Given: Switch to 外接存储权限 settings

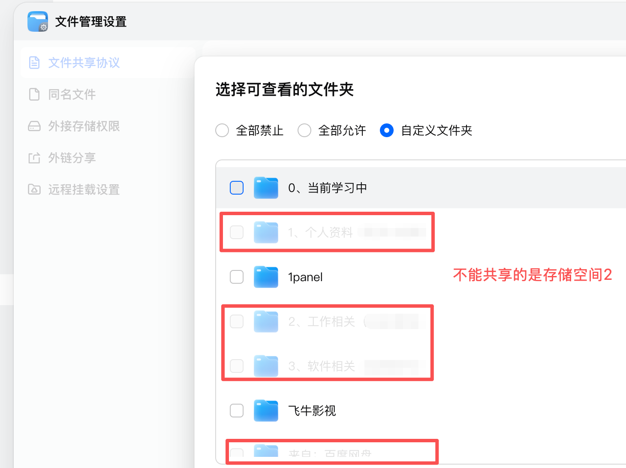Looking at the screenshot, I should [84, 126].
